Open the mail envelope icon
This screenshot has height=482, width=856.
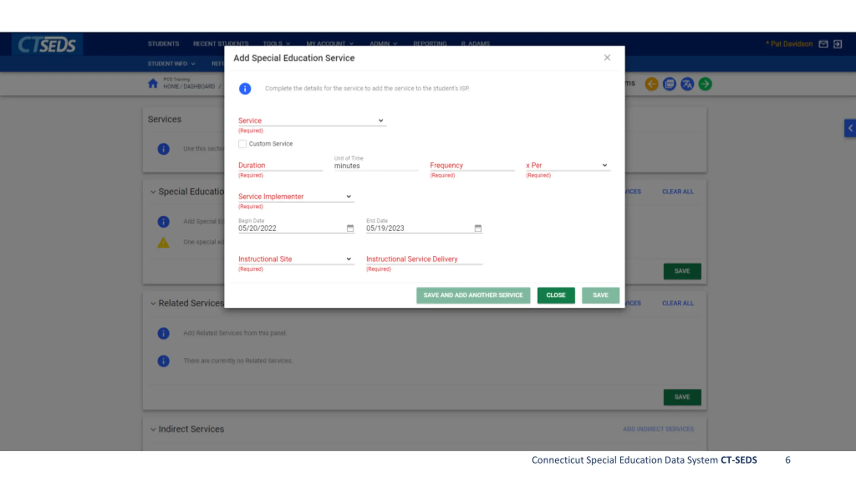pyautogui.click(x=823, y=44)
